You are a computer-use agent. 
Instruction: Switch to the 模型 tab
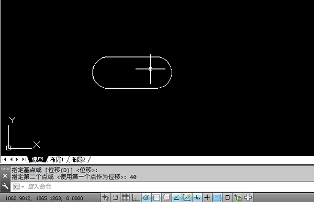[37, 159]
